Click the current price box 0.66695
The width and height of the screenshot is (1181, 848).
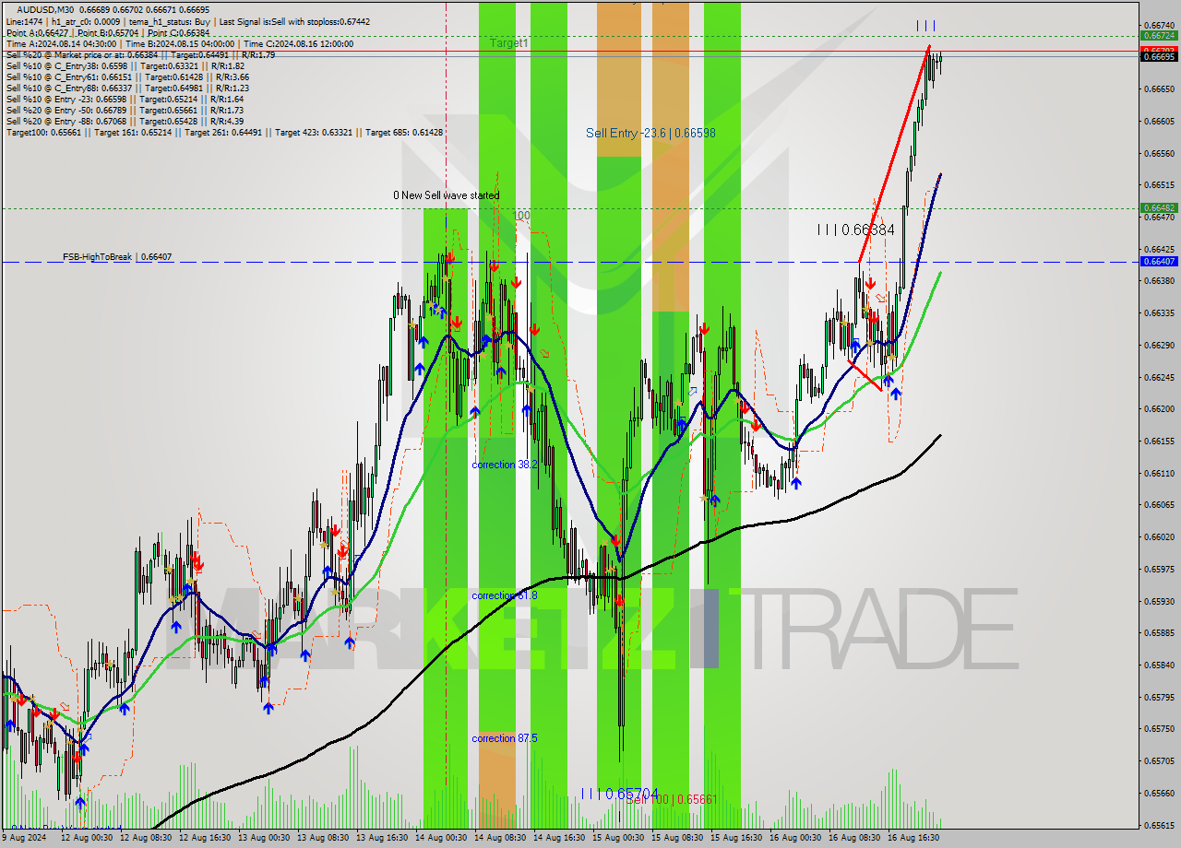(x=1159, y=56)
